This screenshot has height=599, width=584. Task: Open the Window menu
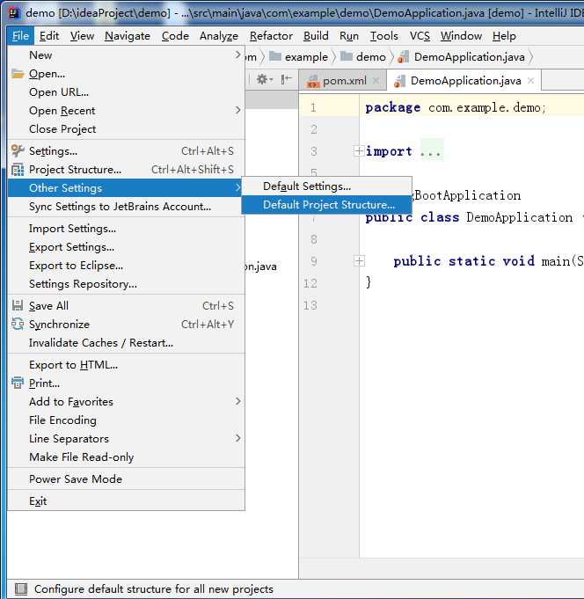click(461, 36)
